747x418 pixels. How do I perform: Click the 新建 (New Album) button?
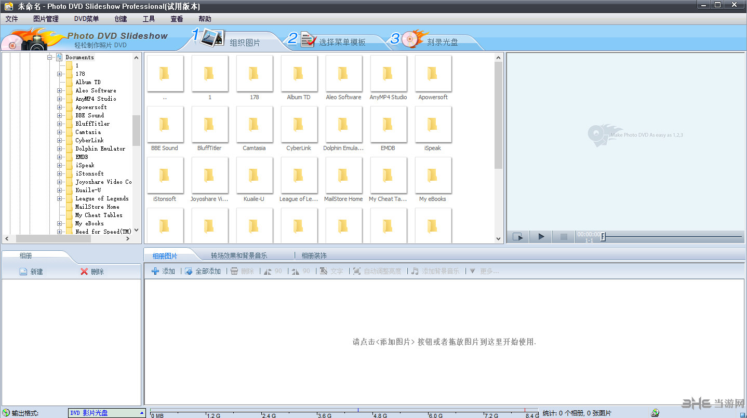[30, 271]
